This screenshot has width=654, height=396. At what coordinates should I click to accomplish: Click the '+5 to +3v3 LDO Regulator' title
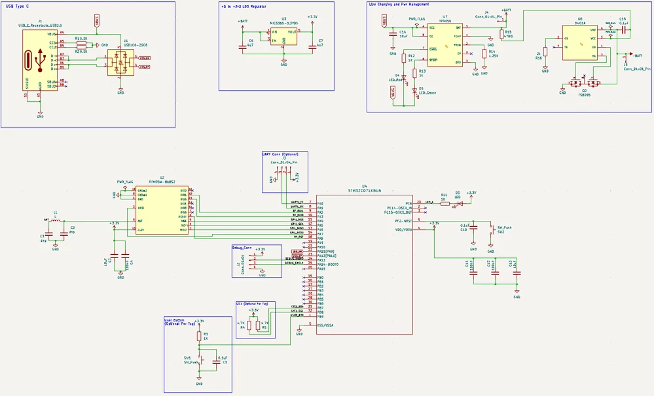click(244, 7)
